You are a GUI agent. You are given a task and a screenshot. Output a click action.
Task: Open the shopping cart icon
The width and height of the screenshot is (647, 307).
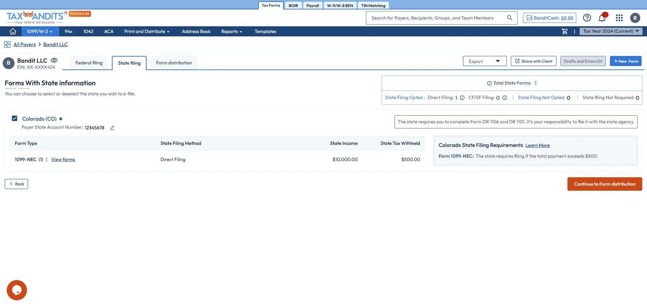point(565,31)
